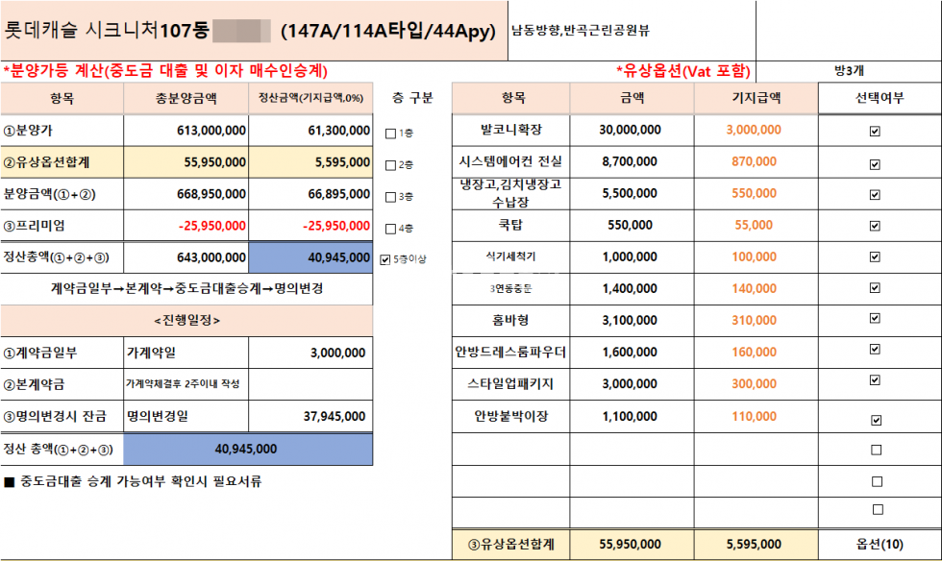Viewport: 942px width, 561px height.
Task: Uncheck the 스타일업패키지 option checkbox
Action: [x=875, y=380]
